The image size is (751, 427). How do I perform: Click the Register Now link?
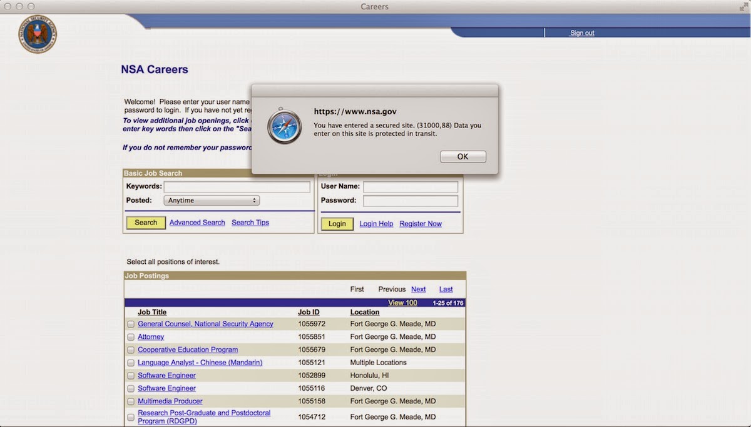click(x=421, y=224)
